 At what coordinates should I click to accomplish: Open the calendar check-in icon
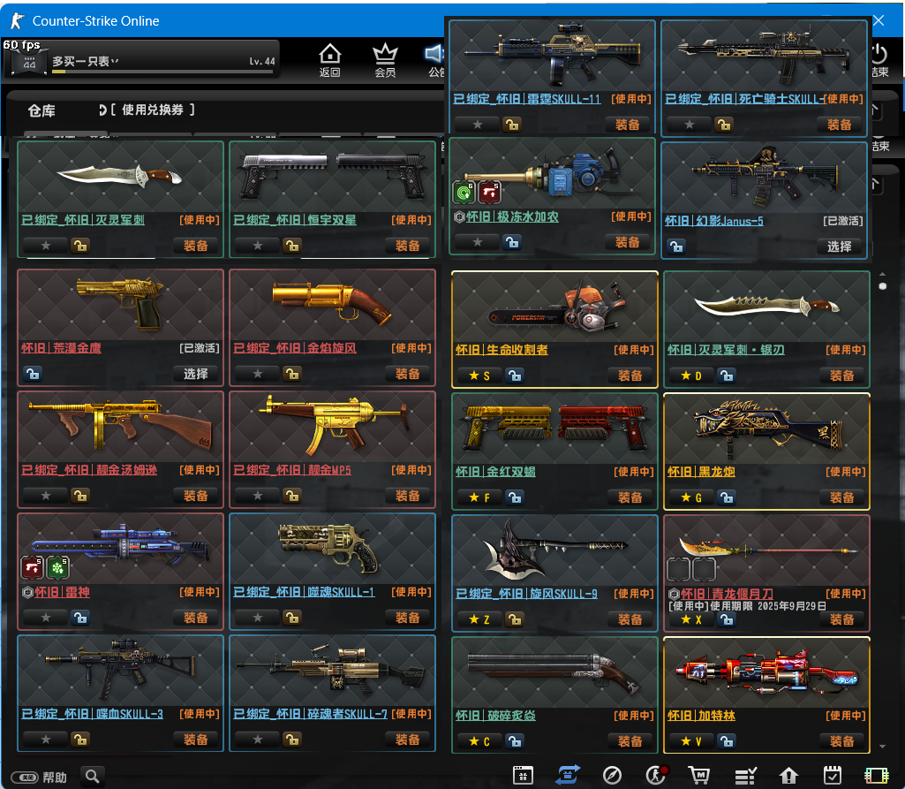click(x=833, y=775)
